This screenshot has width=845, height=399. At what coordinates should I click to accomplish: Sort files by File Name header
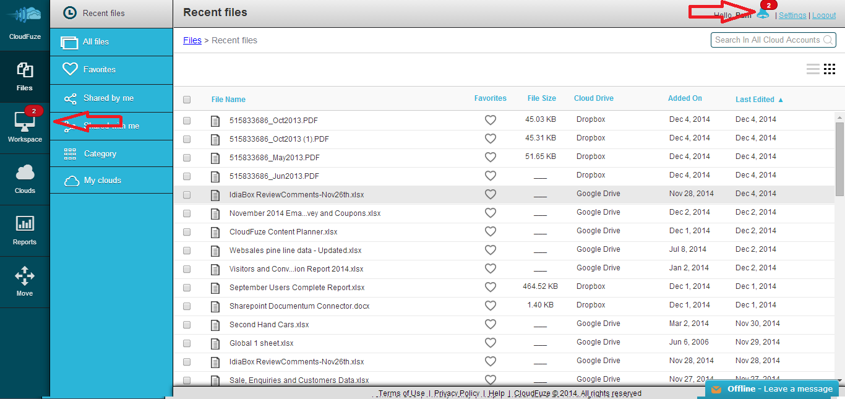point(228,100)
